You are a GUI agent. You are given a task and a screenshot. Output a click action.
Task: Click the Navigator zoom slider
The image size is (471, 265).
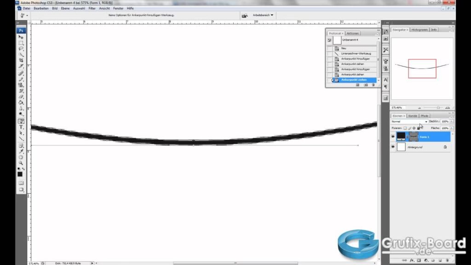(x=437, y=108)
